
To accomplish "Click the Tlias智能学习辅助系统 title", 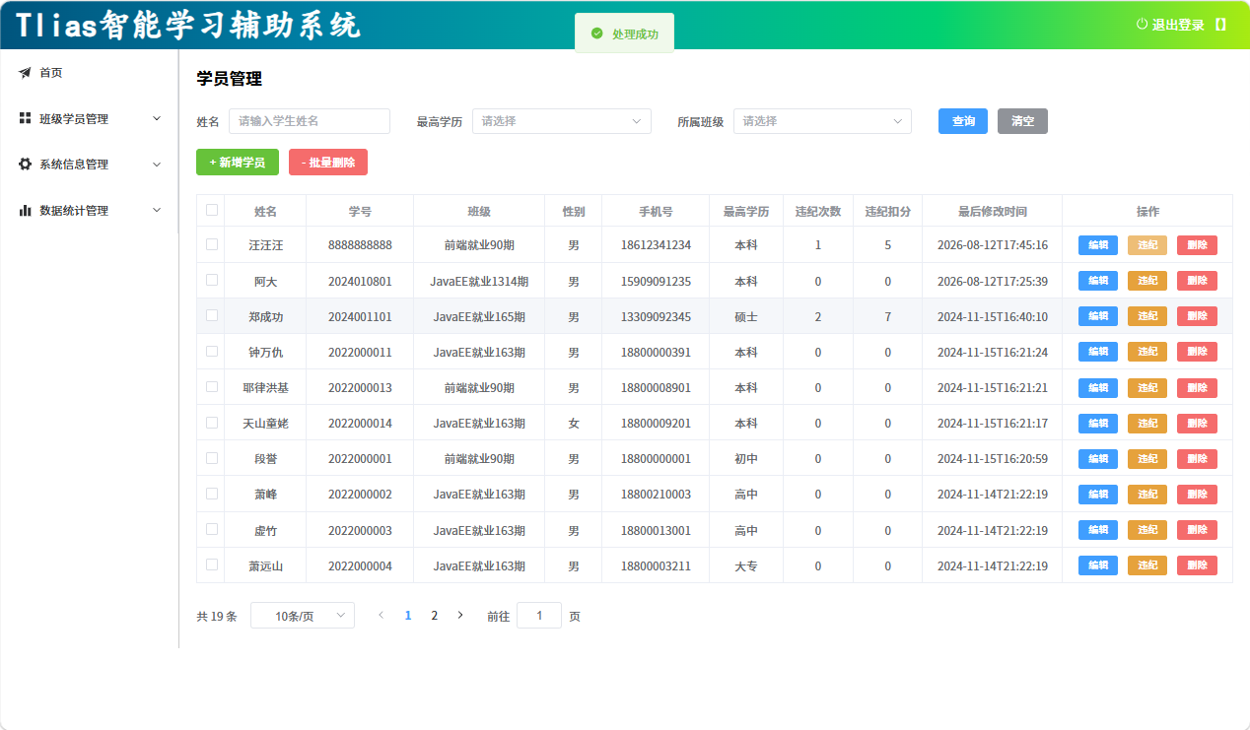I will (x=188, y=26).
